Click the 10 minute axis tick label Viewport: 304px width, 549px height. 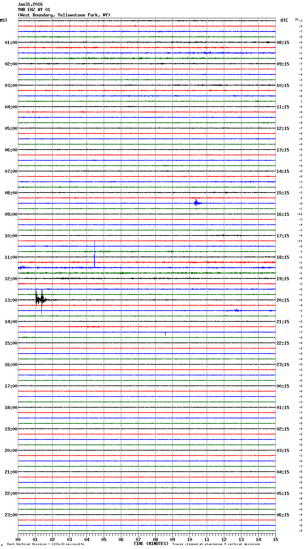coord(190,539)
